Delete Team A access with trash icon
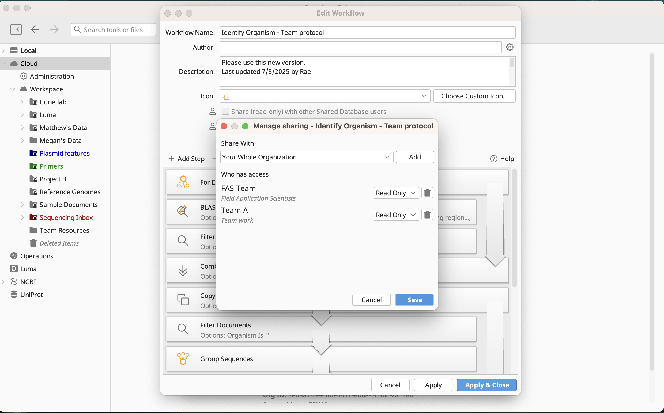 coord(427,215)
